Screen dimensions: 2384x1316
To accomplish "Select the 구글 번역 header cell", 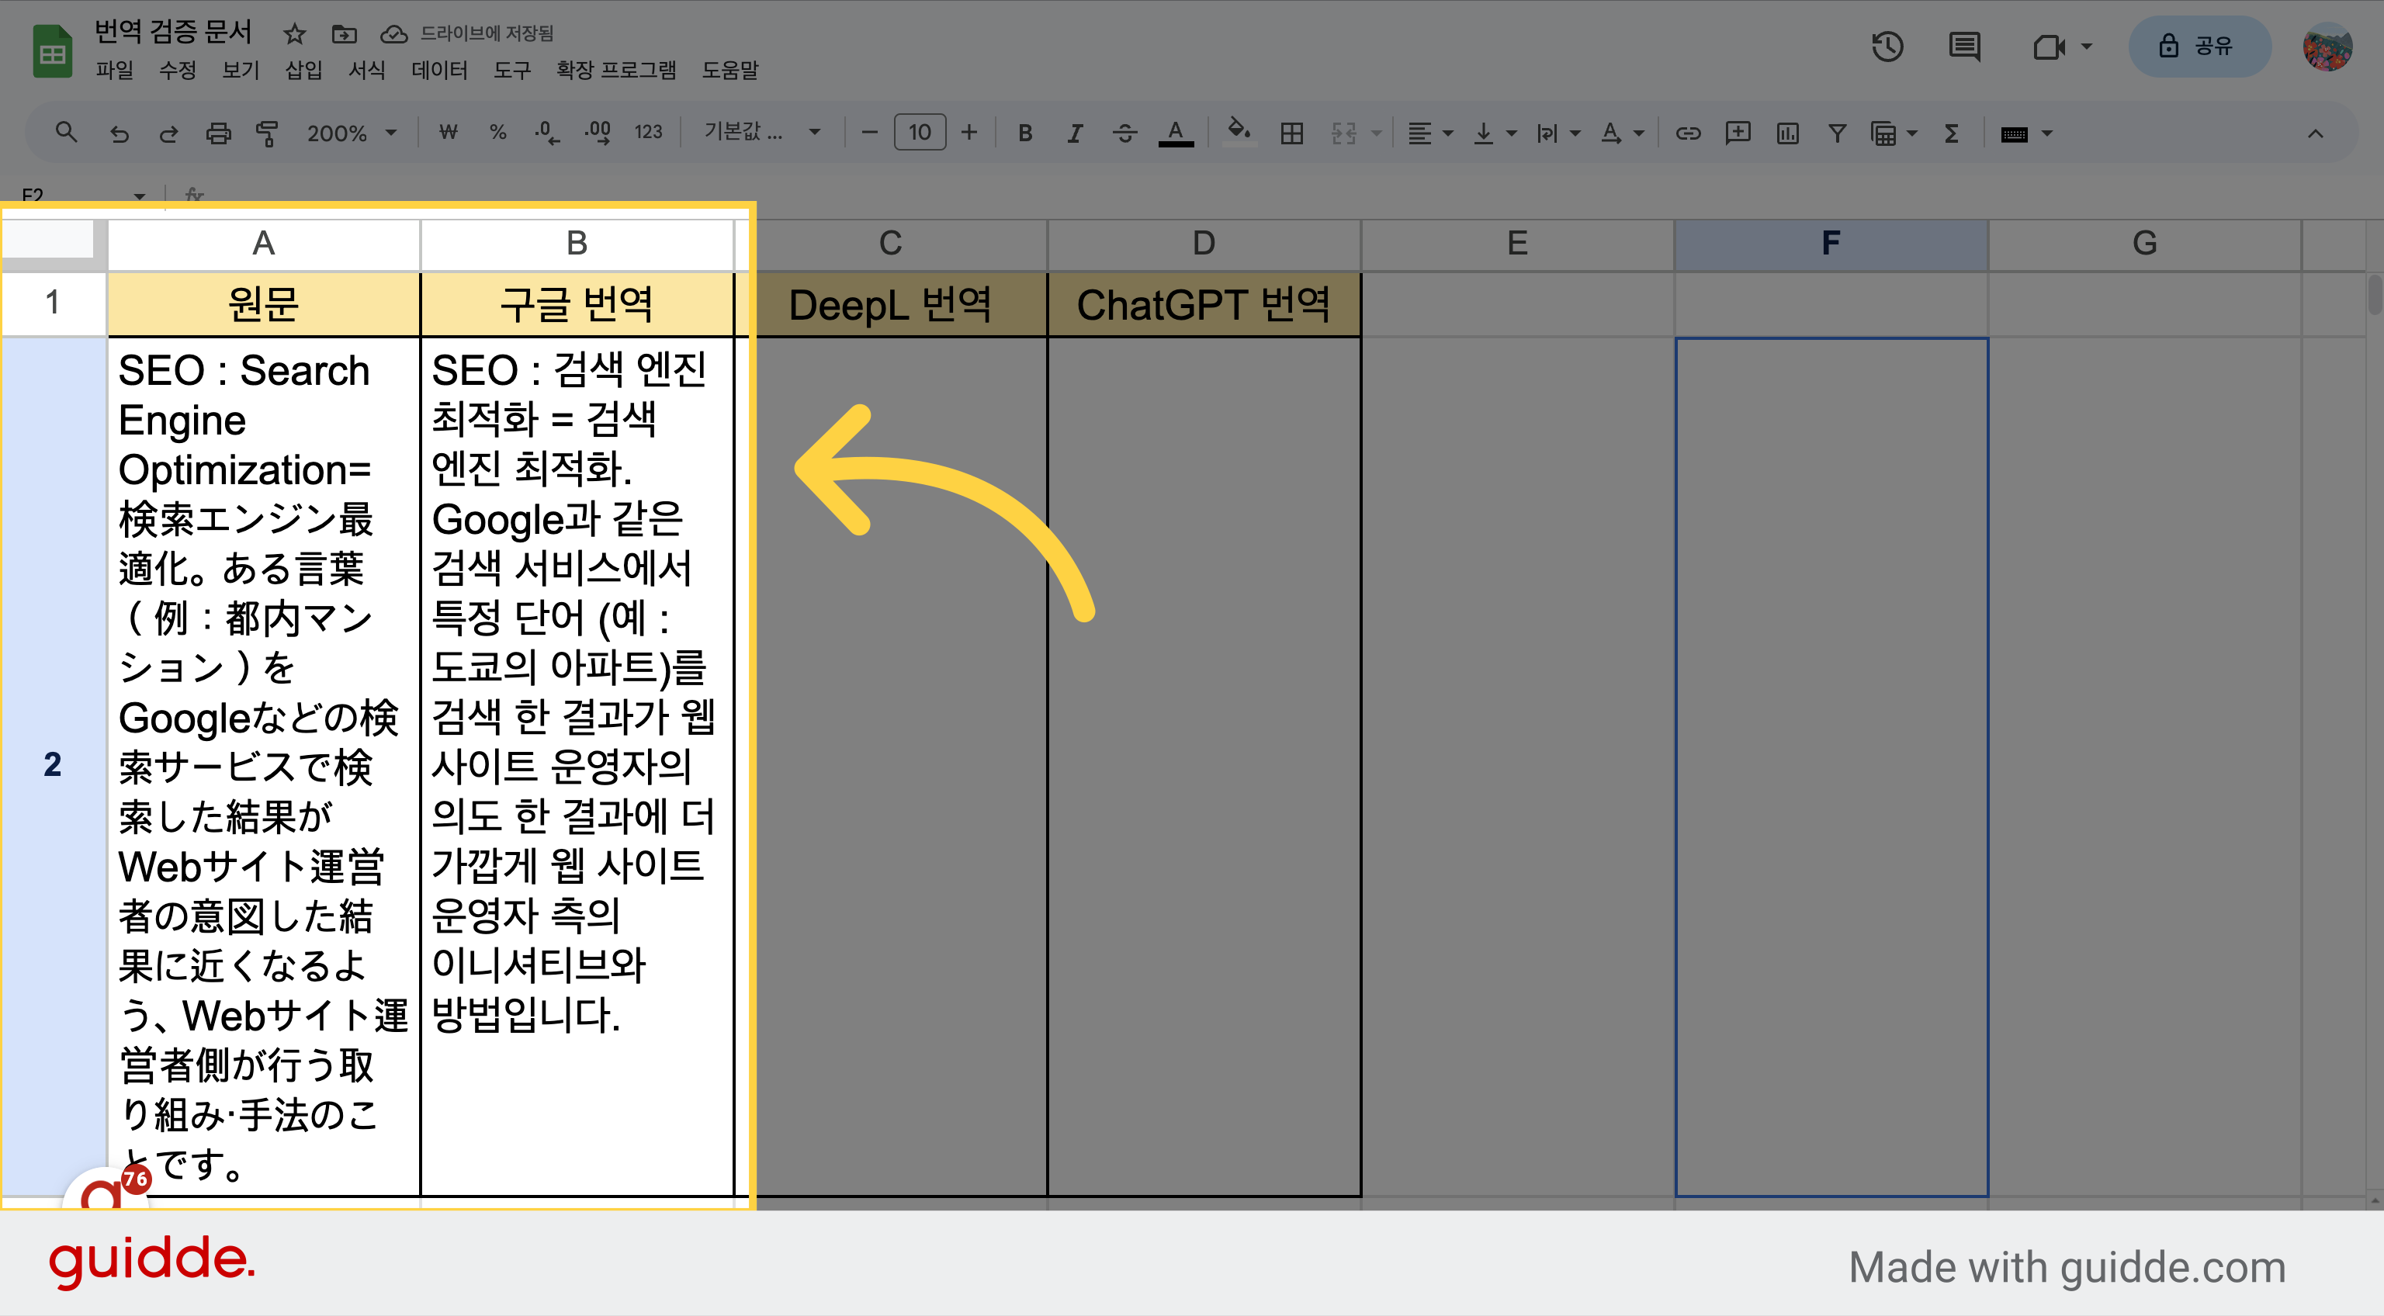I will point(577,304).
